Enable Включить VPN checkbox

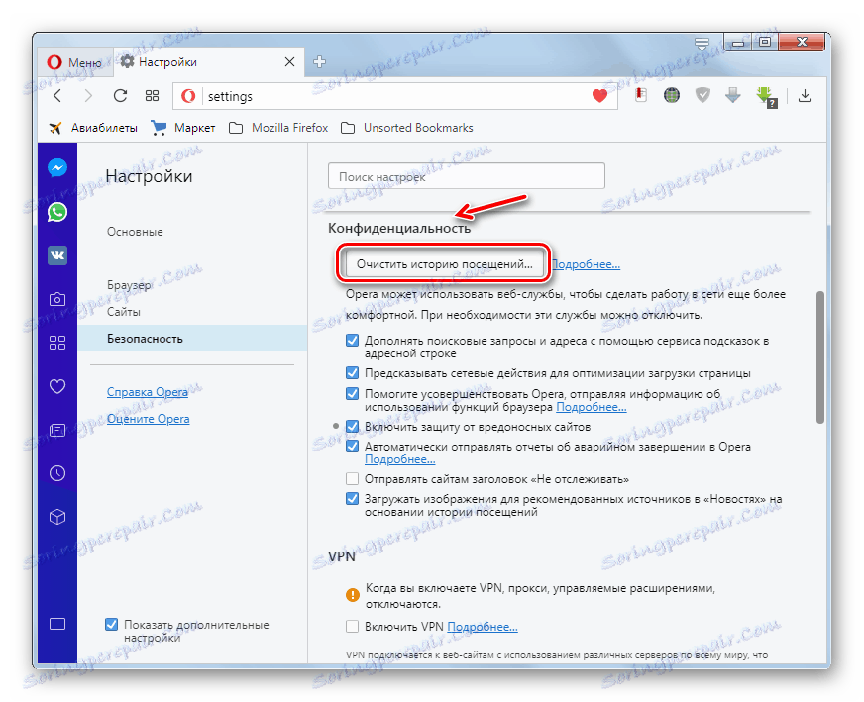352,627
